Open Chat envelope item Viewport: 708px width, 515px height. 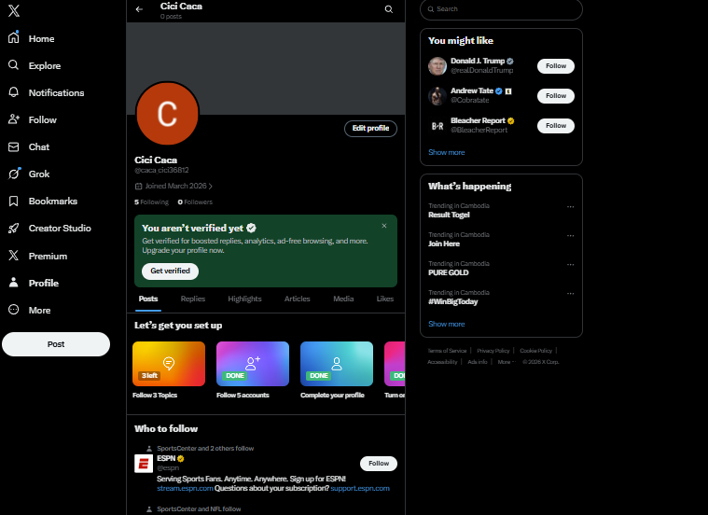[28, 146]
